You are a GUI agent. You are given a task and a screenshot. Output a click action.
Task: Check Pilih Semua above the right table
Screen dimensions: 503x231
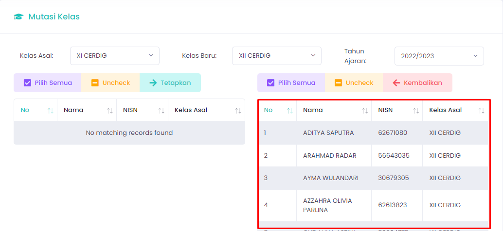(291, 83)
